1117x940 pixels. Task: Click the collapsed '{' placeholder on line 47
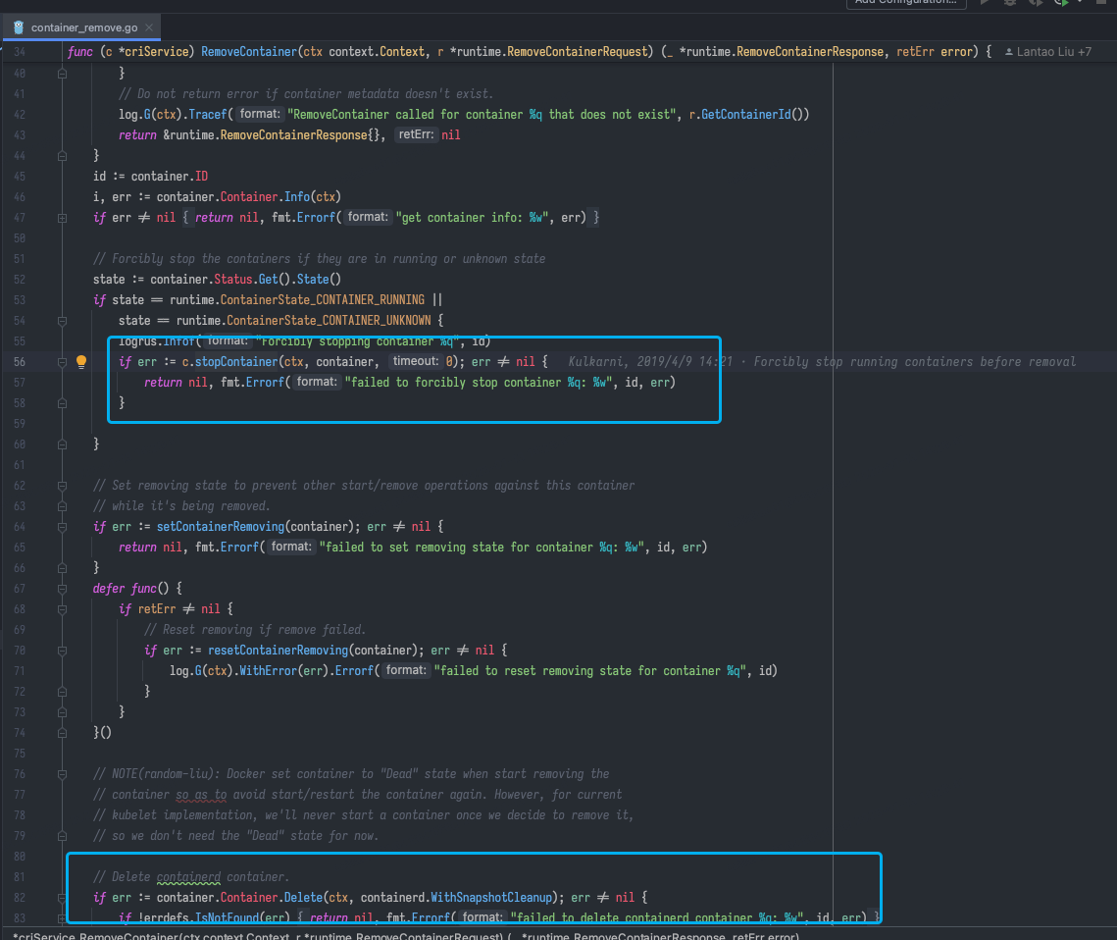(185, 218)
